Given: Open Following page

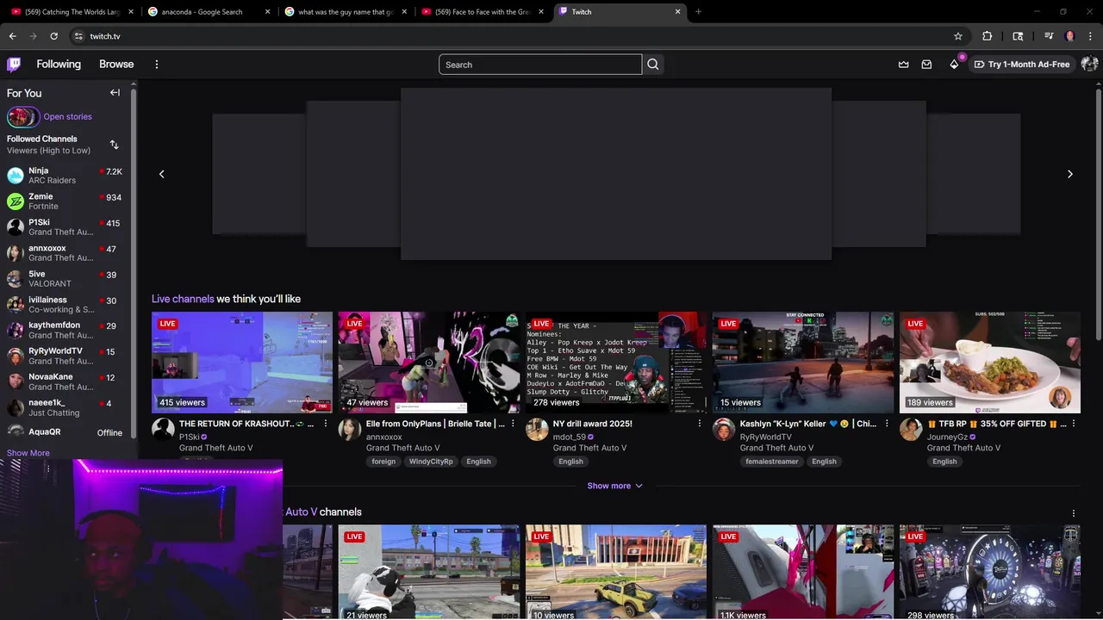Looking at the screenshot, I should coord(59,65).
